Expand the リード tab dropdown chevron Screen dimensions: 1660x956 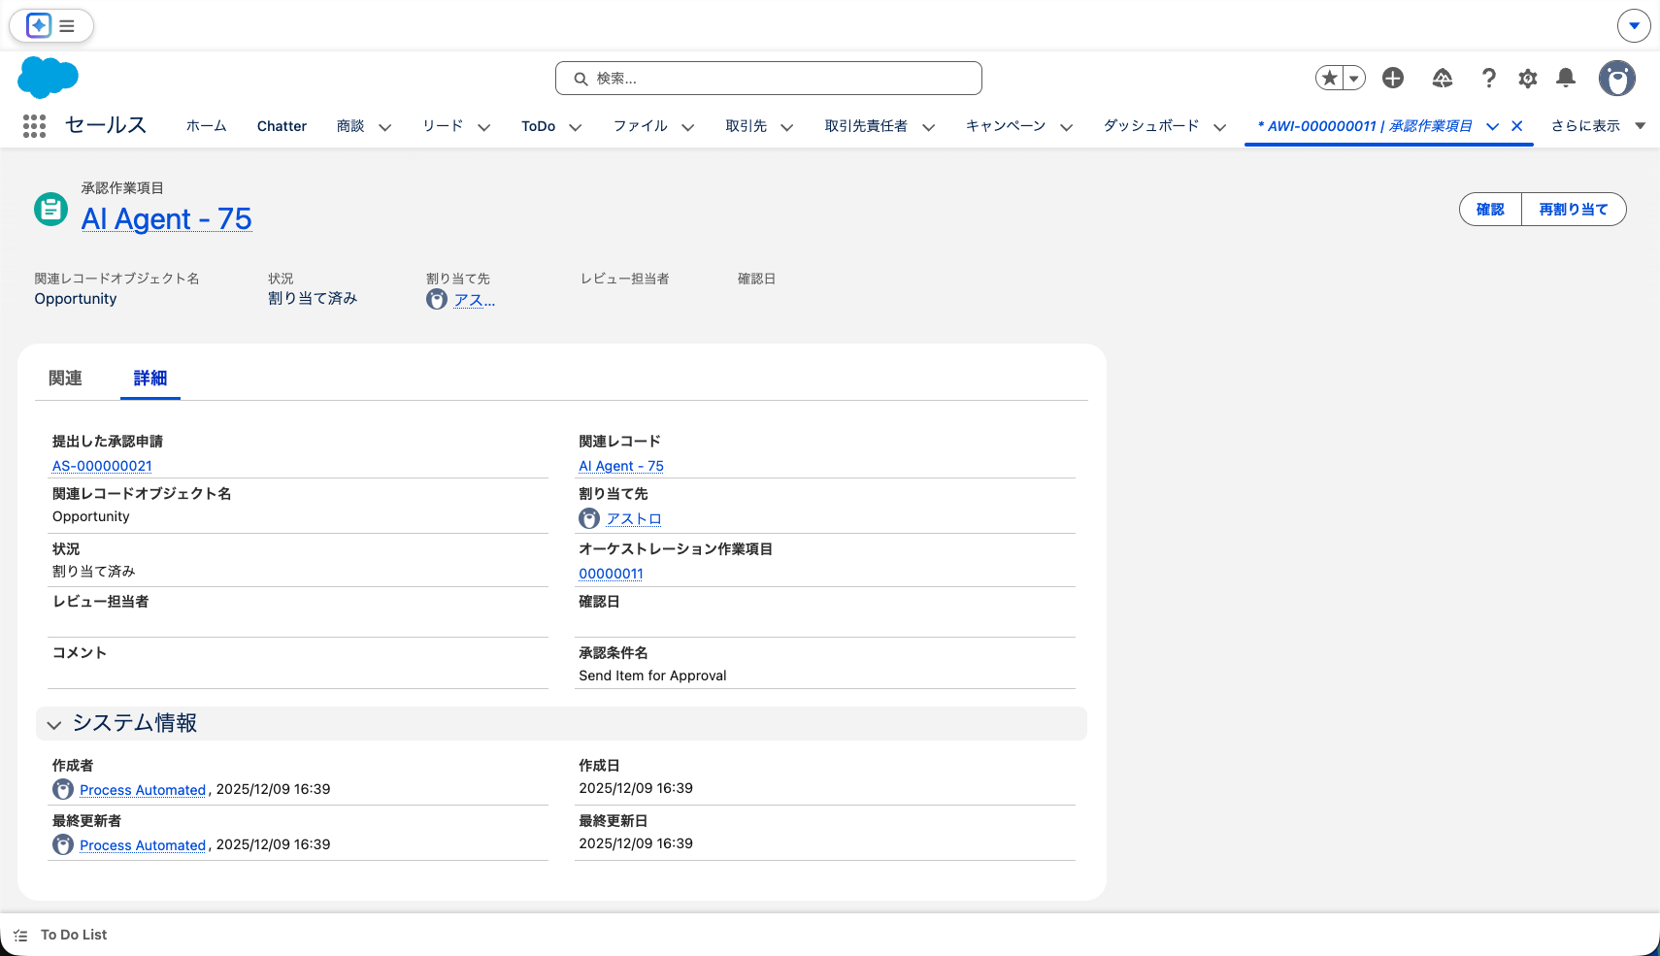point(484,127)
